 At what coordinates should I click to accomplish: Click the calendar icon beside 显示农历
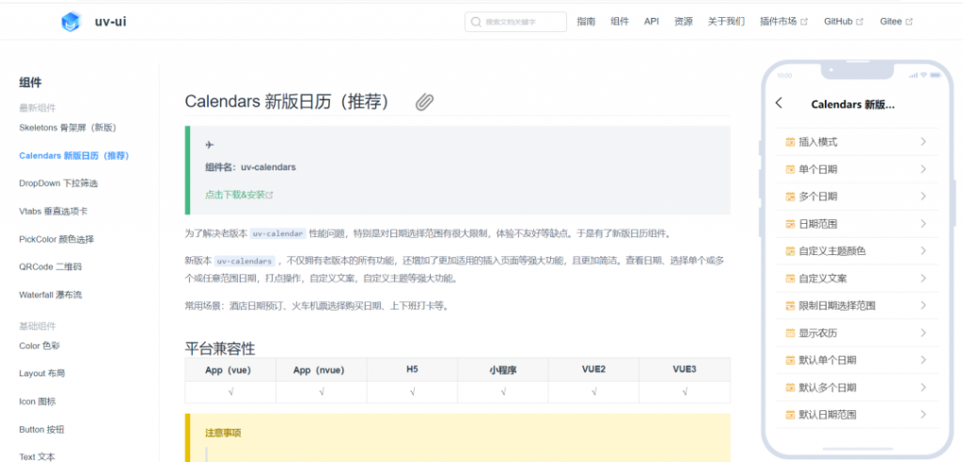790,333
